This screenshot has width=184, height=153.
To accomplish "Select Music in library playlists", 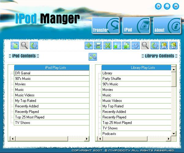I will coord(136,95).
